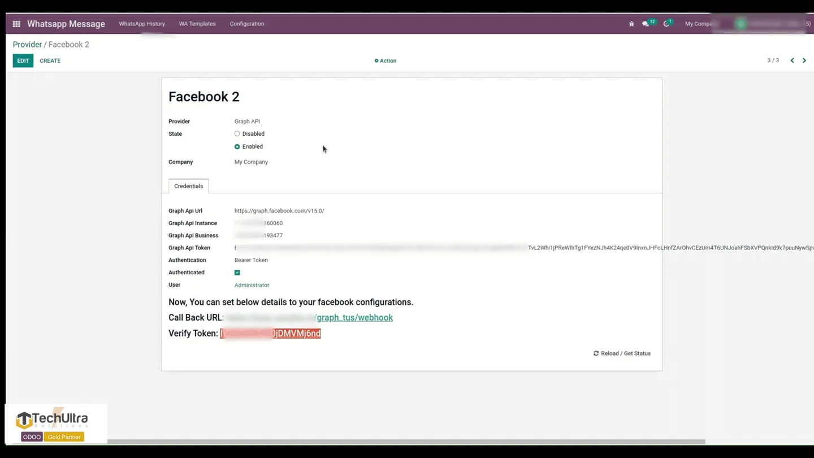The height and width of the screenshot is (458, 814).
Task: Click Reload / Get Status button
Action: pyautogui.click(x=622, y=353)
